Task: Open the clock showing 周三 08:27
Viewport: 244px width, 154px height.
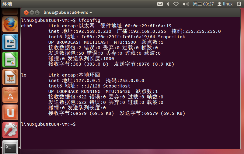Action: tap(204, 4)
